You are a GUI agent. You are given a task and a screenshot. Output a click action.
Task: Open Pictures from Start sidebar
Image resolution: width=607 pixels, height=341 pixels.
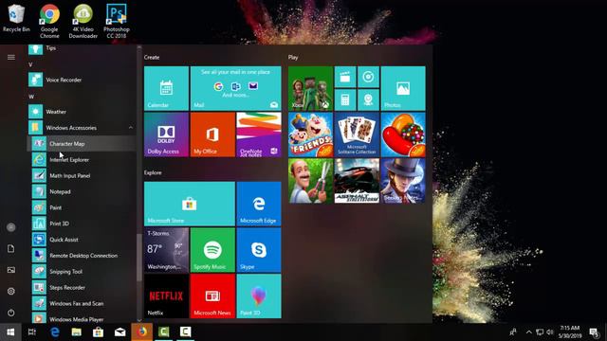coord(10,270)
